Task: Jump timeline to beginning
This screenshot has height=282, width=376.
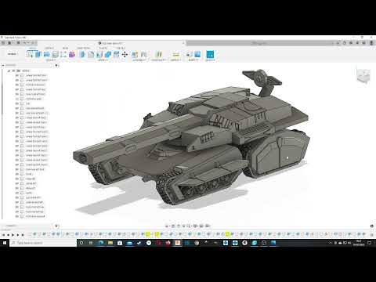Action: pyautogui.click(x=3, y=235)
